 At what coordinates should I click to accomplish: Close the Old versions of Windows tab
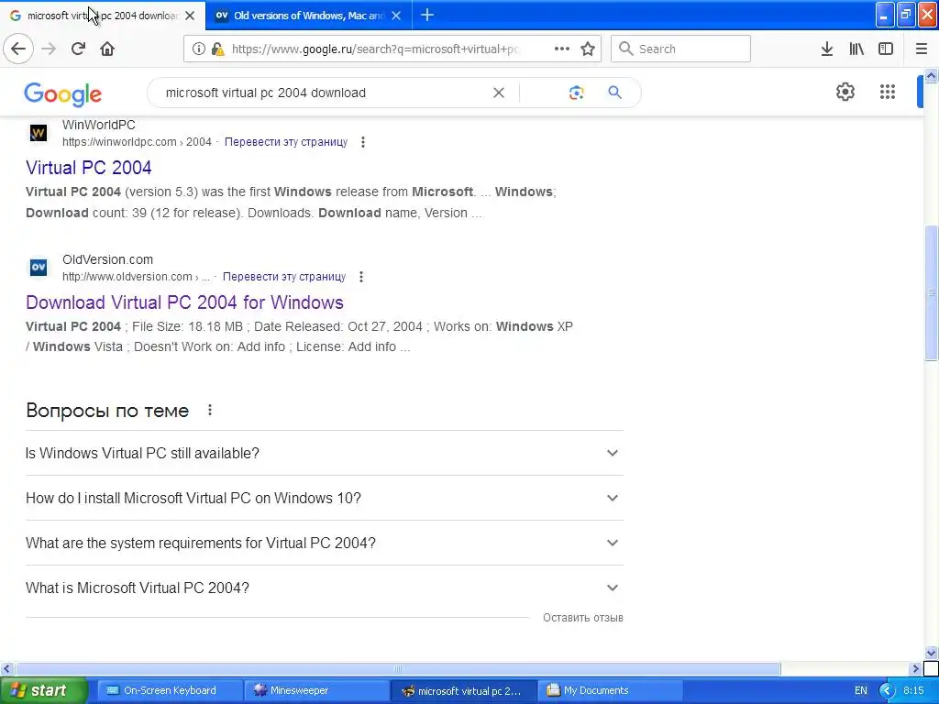coord(396,16)
